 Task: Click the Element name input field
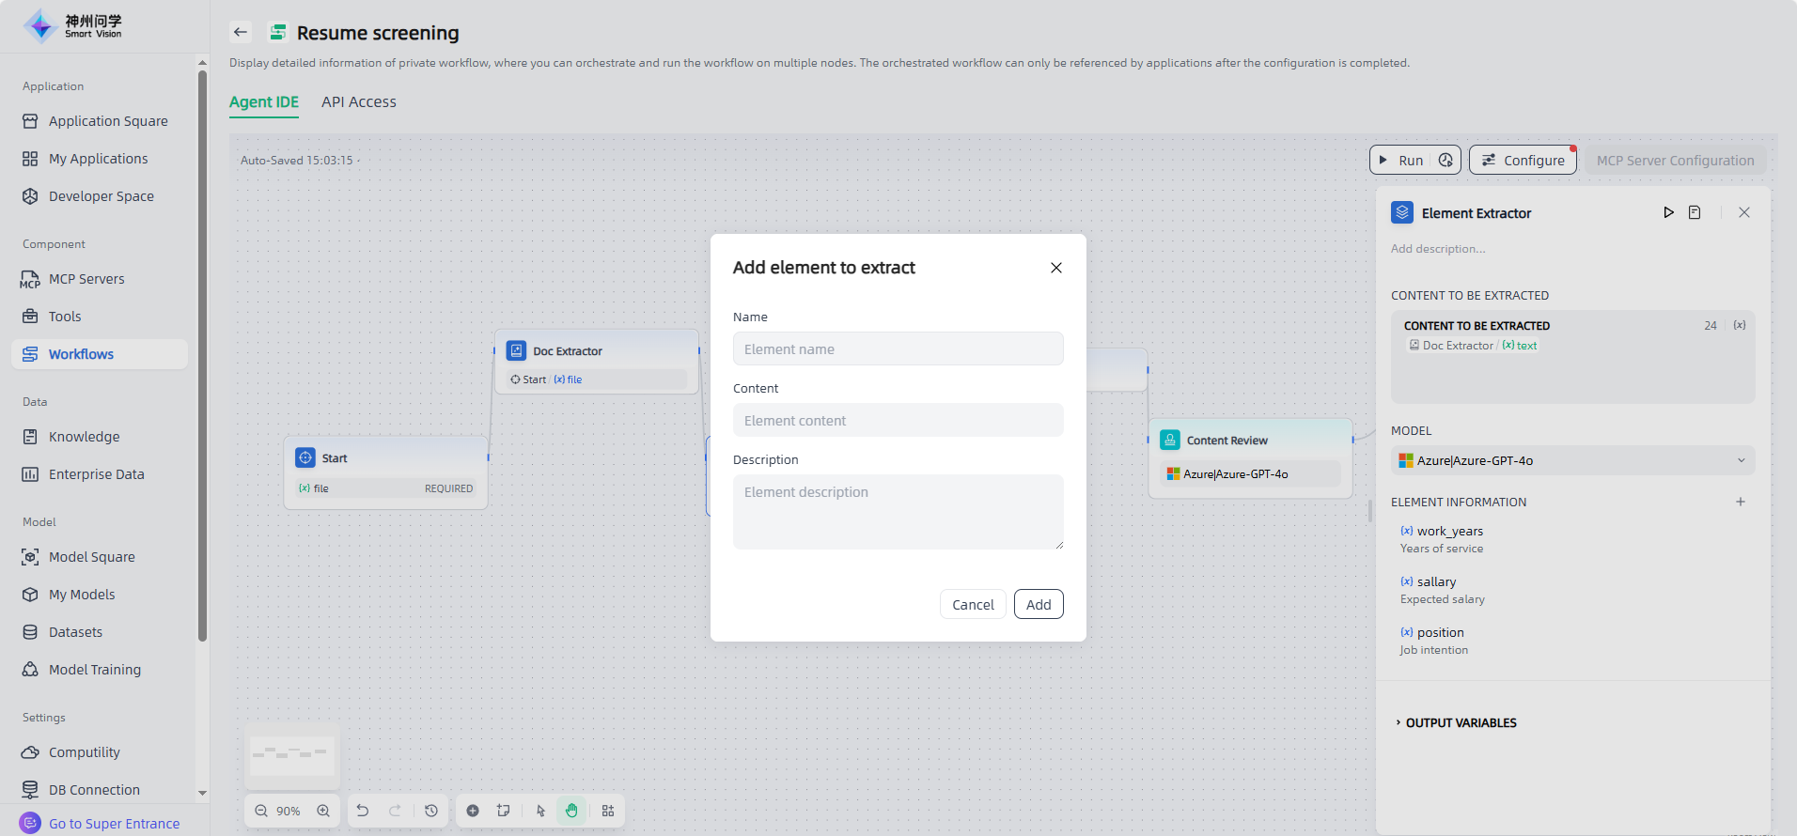coord(898,348)
